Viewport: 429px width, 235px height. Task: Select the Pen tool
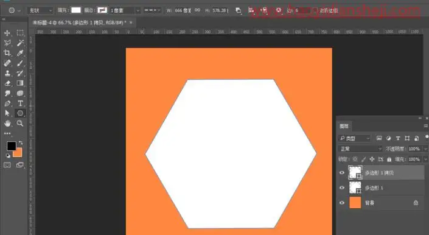(7, 103)
